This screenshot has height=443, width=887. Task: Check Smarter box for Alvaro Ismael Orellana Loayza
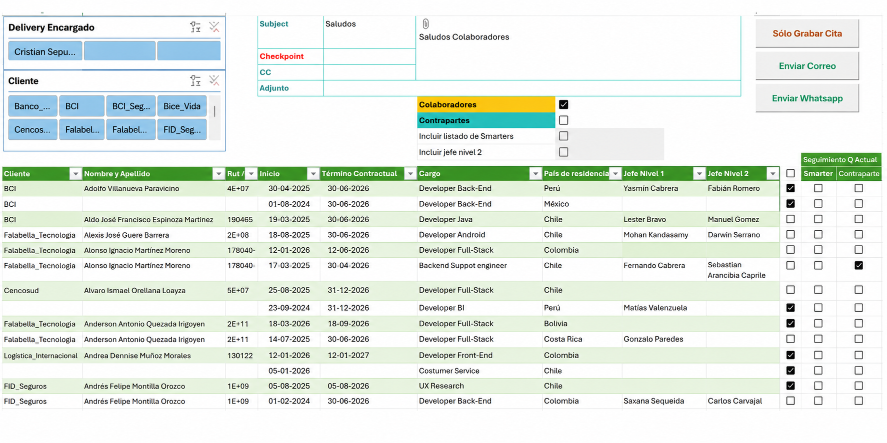click(818, 290)
